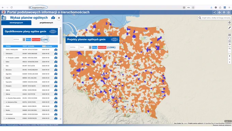
Task: Focus the address or parcel search field
Action: [216, 18]
